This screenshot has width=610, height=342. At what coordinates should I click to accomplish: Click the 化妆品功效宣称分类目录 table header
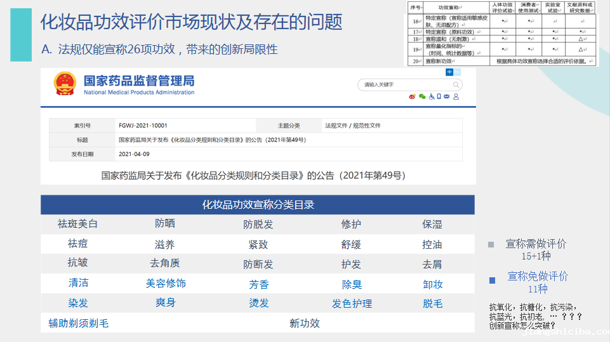click(x=258, y=205)
